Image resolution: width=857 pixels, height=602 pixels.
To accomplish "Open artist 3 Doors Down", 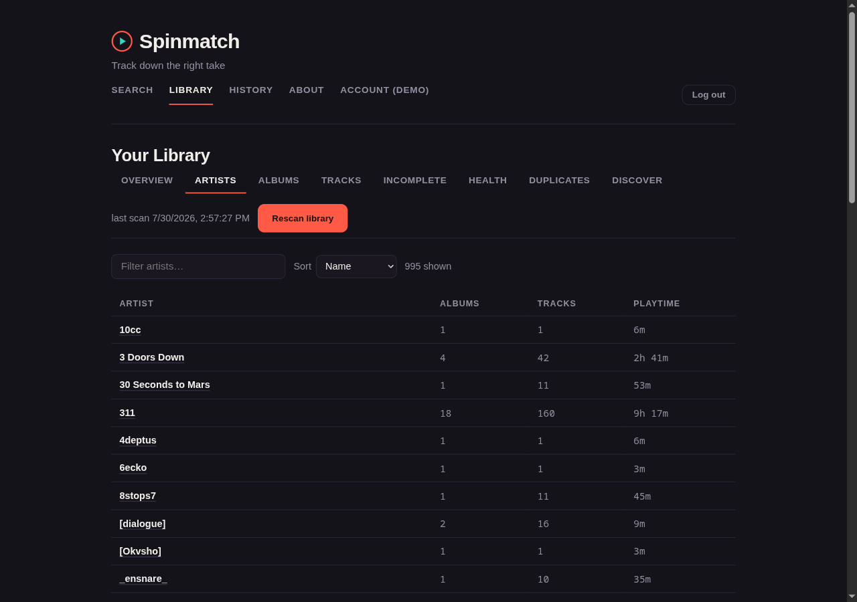I will tap(152, 357).
